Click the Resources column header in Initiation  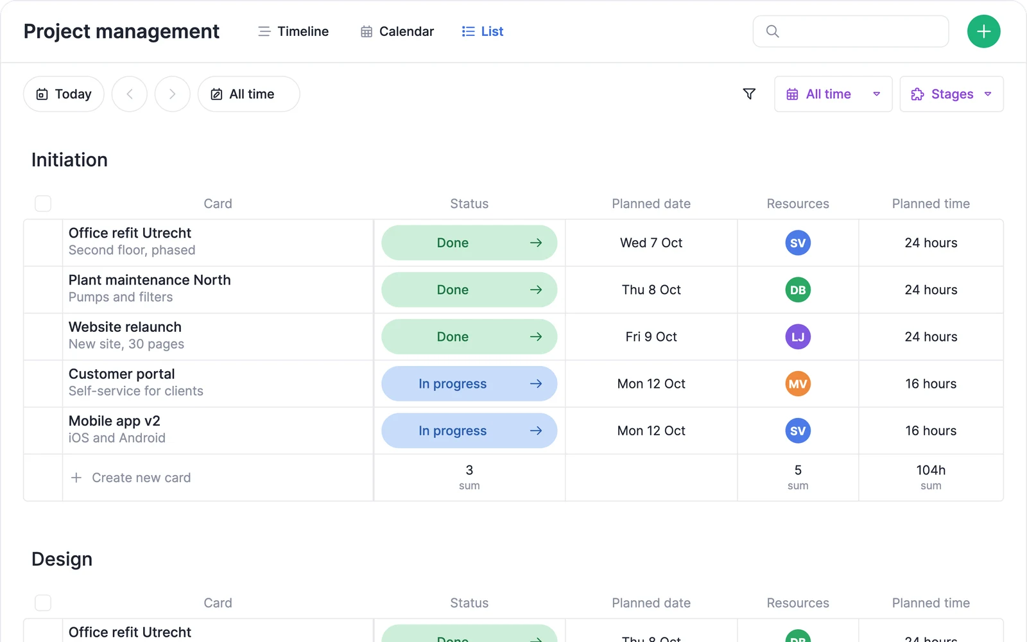[798, 204]
